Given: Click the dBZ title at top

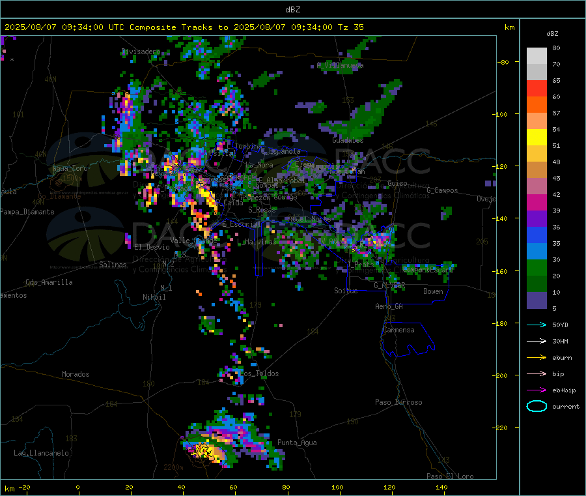Looking at the screenshot, I should [292, 10].
